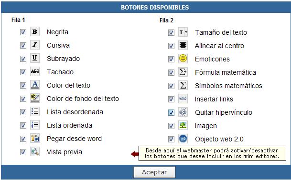Click the Aceptar button
The height and width of the screenshot is (180, 291).
(154, 172)
